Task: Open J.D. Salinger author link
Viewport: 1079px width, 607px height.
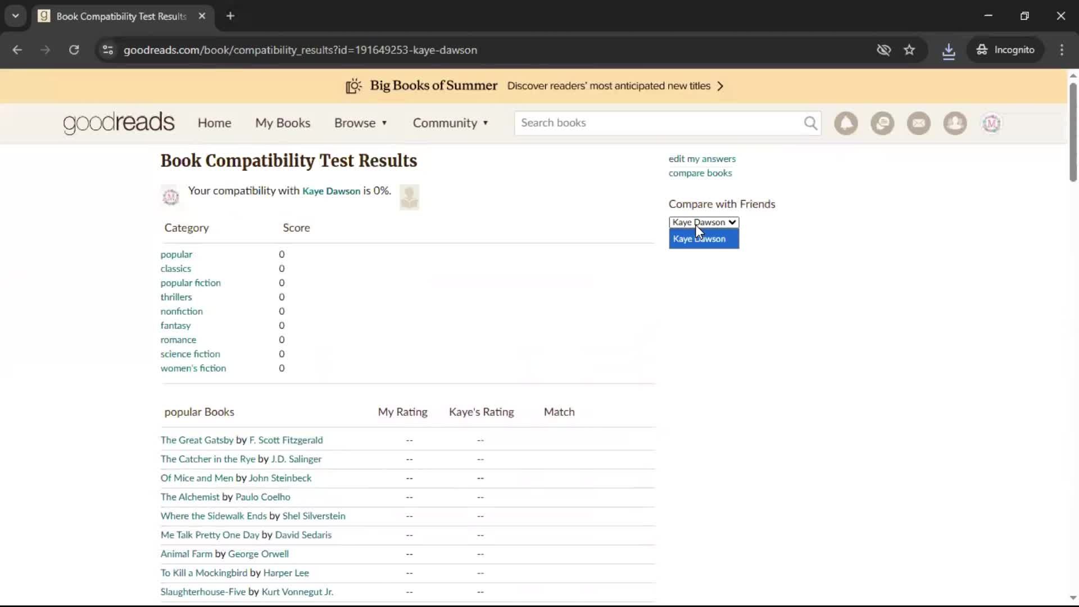Action: tap(296, 459)
